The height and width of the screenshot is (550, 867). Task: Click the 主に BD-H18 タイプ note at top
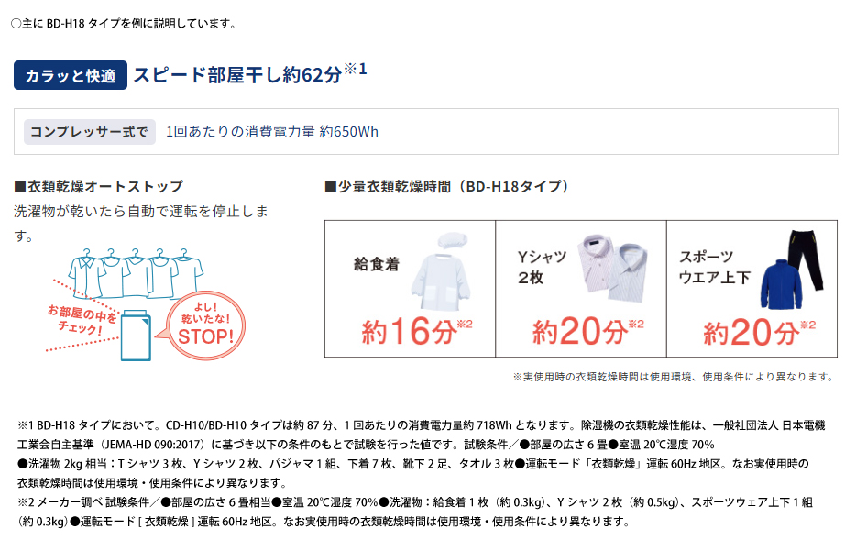[124, 23]
